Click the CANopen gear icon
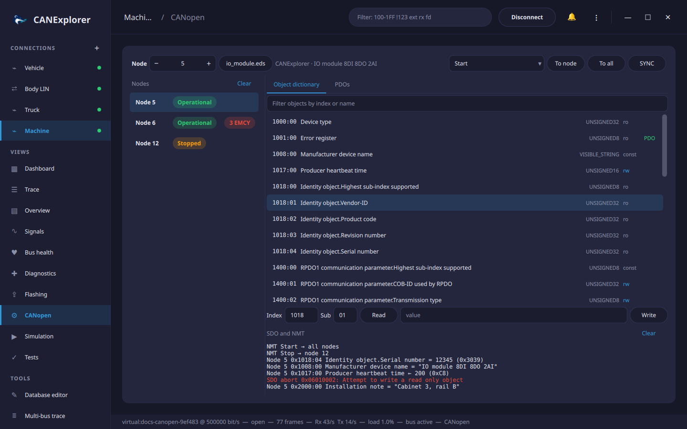 point(14,316)
